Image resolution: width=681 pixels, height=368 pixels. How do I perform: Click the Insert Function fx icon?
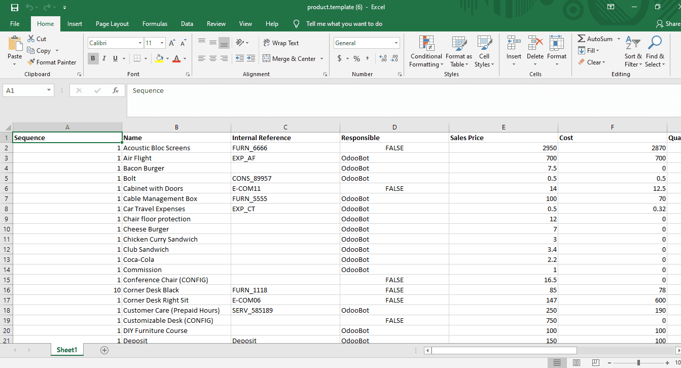116,90
